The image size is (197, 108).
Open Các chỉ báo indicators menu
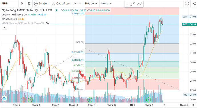61,3
